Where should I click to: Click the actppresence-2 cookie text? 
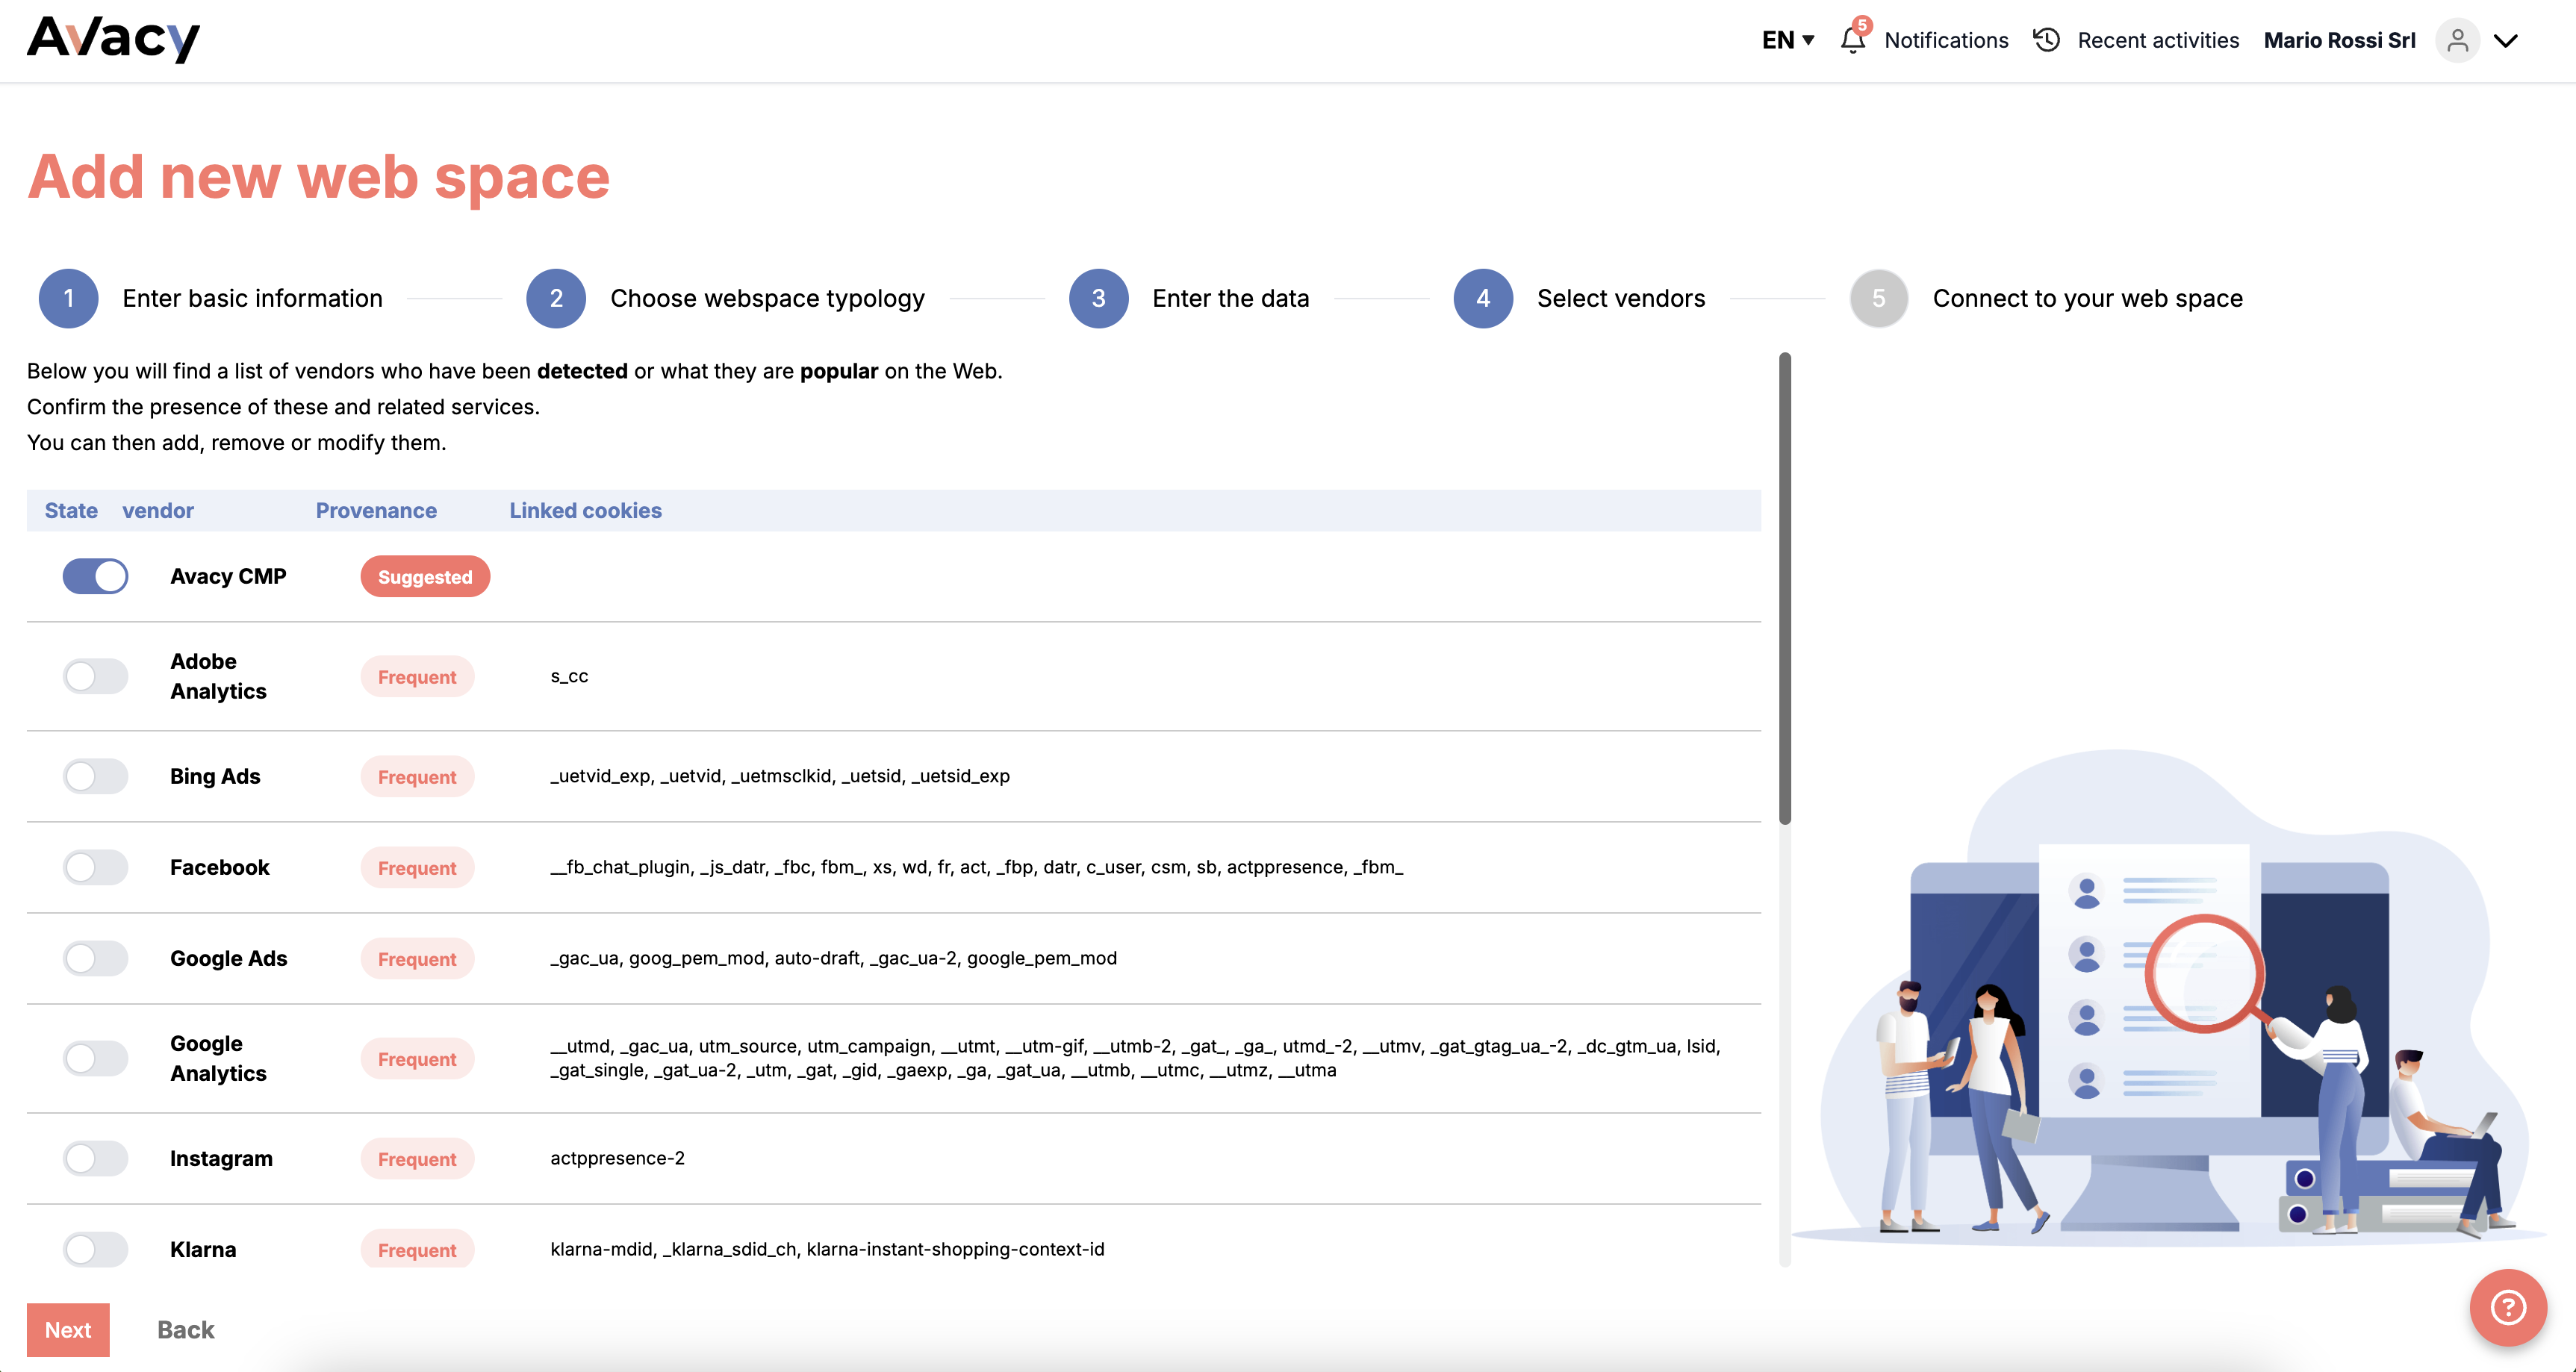tap(617, 1158)
